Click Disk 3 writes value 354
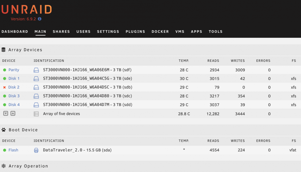Image resolution: width=301 pixels, height=172 pixels. (241, 96)
